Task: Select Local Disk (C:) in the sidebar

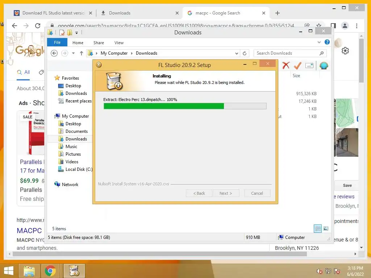Action: [x=75, y=169]
